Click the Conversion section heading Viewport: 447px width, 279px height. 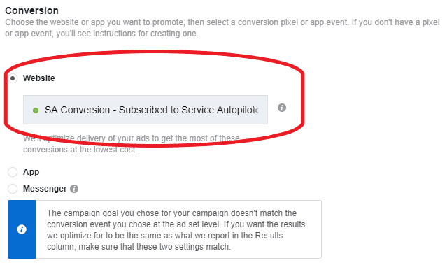coord(31,10)
